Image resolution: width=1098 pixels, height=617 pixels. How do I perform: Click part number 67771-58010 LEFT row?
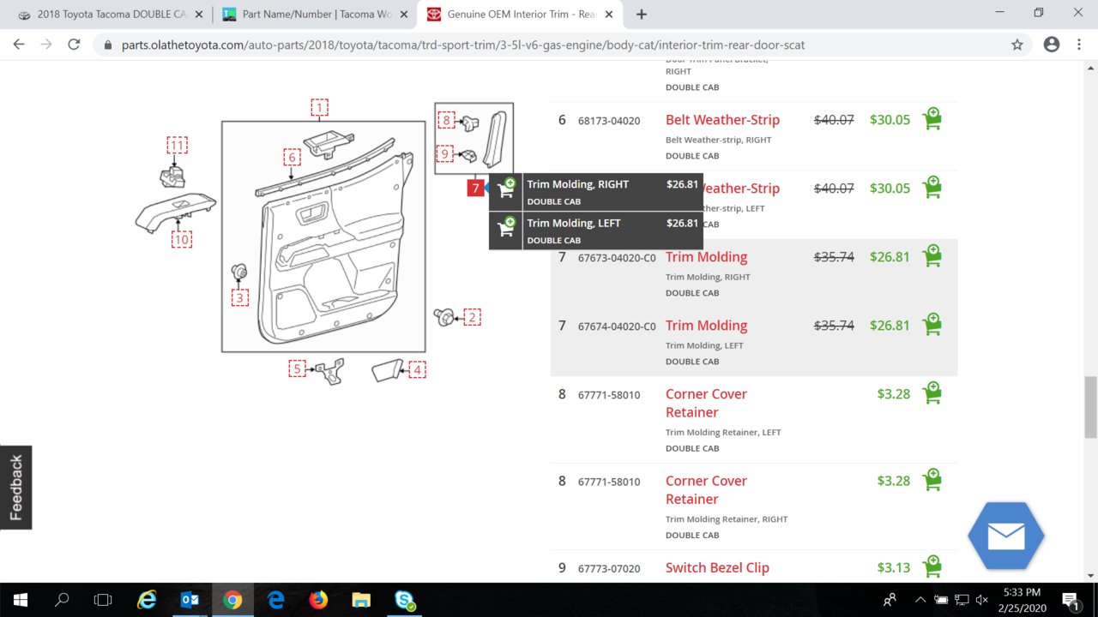click(609, 395)
